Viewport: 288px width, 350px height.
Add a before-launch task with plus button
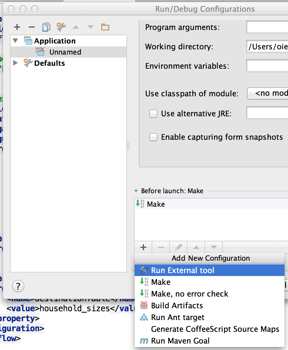pyautogui.click(x=143, y=247)
